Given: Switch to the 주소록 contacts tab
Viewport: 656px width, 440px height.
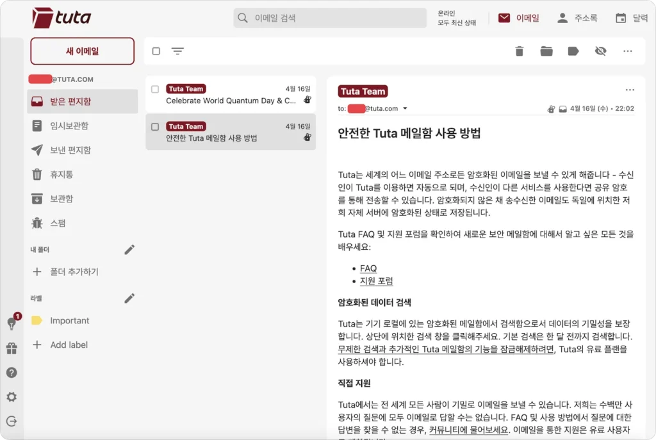Looking at the screenshot, I should (577, 18).
